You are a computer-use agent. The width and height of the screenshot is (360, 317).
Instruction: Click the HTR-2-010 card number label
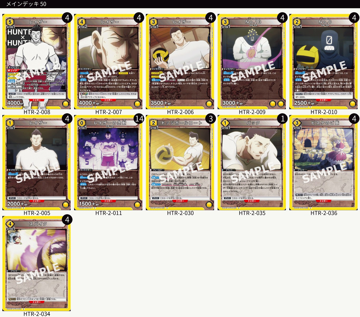pos(324,112)
